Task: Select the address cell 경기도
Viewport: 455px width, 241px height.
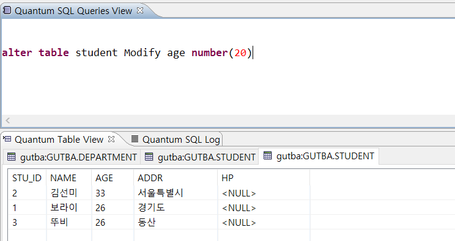Action: point(176,207)
